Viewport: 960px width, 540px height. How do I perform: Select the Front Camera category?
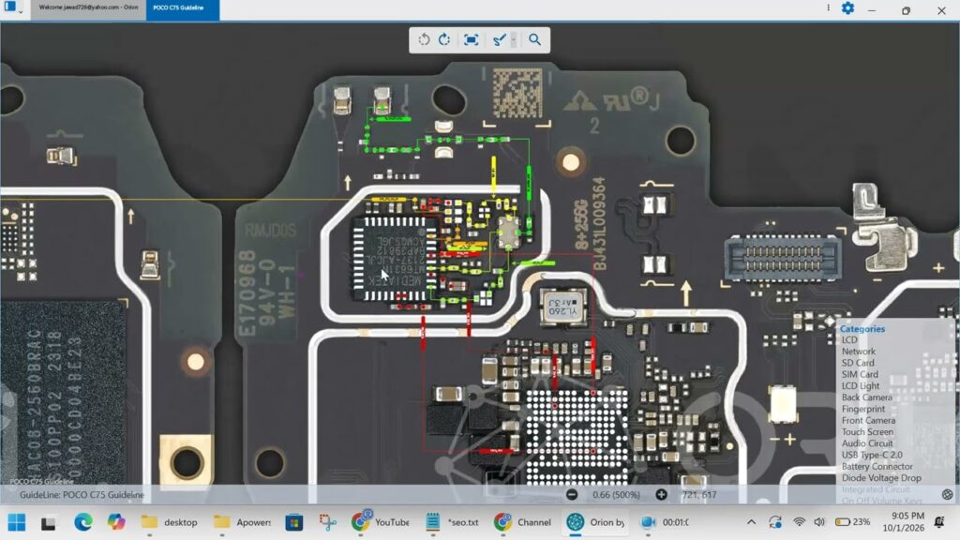(x=868, y=421)
